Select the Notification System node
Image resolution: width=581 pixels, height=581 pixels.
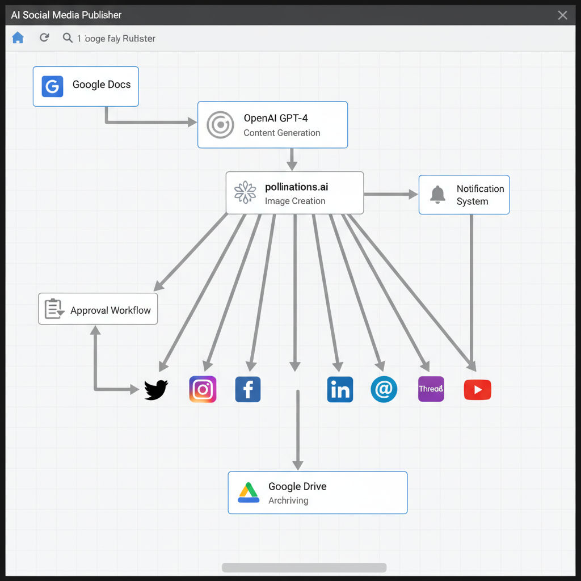[464, 195]
